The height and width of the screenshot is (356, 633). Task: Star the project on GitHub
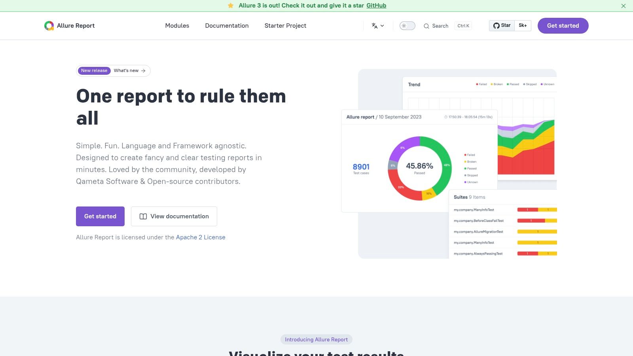(502, 25)
